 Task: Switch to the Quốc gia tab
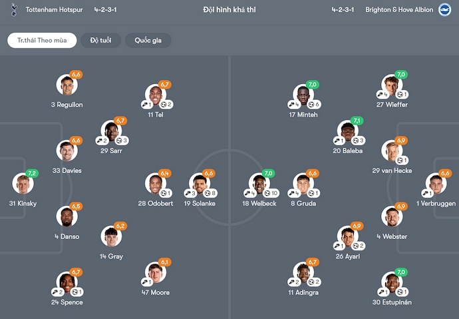click(x=148, y=41)
